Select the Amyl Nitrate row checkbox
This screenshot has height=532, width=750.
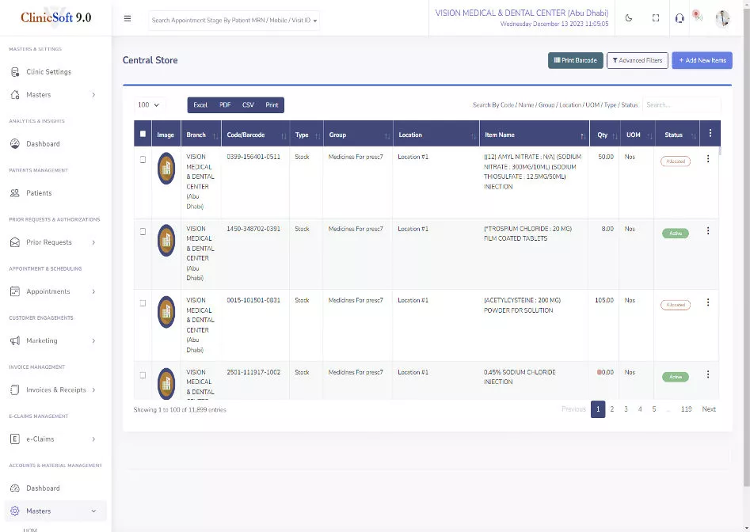tap(143, 159)
